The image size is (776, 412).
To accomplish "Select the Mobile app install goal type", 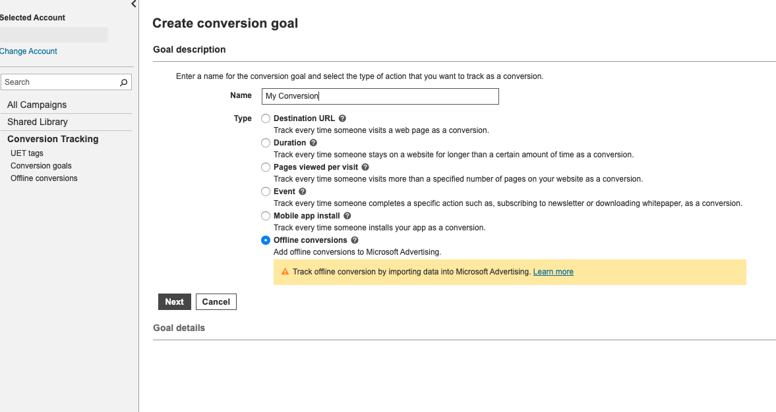I will click(x=265, y=216).
